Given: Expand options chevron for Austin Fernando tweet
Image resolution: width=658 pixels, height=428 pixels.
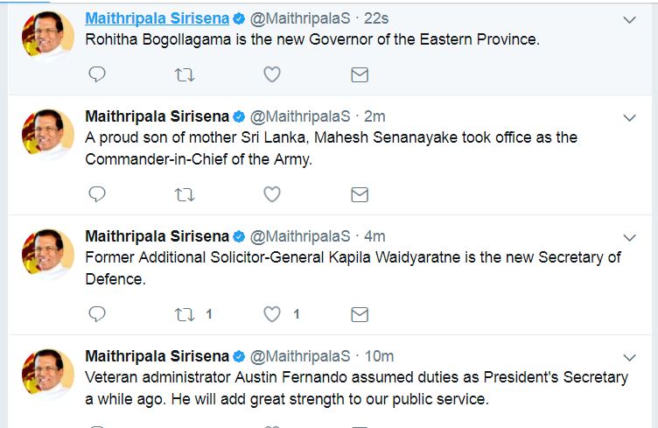Looking at the screenshot, I should point(628,357).
